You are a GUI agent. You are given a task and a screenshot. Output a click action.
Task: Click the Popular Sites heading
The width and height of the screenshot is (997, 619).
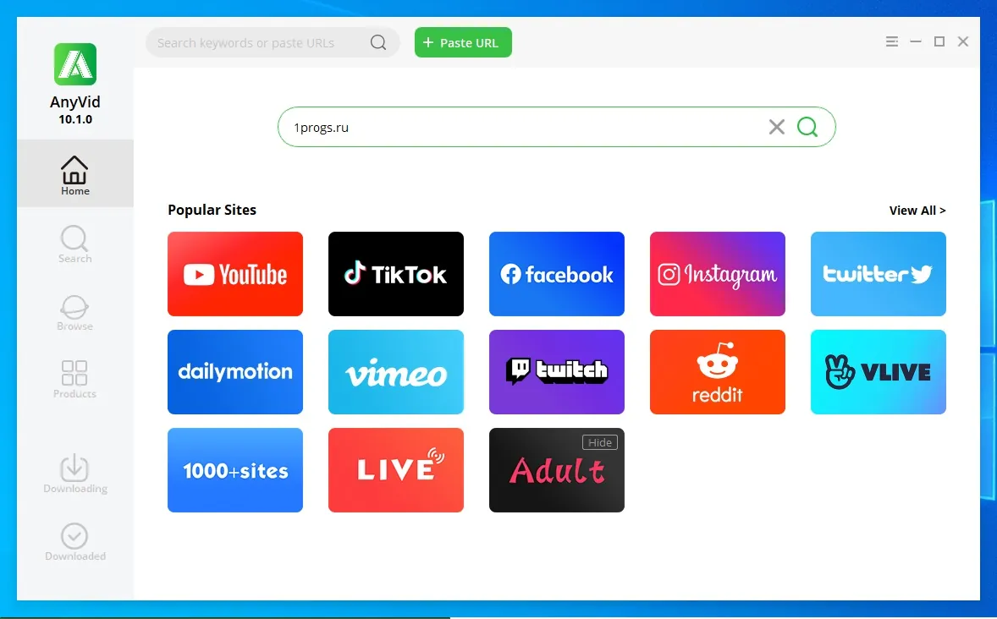click(x=212, y=210)
